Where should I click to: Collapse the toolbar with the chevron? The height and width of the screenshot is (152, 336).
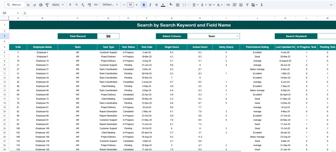click(x=332, y=5)
